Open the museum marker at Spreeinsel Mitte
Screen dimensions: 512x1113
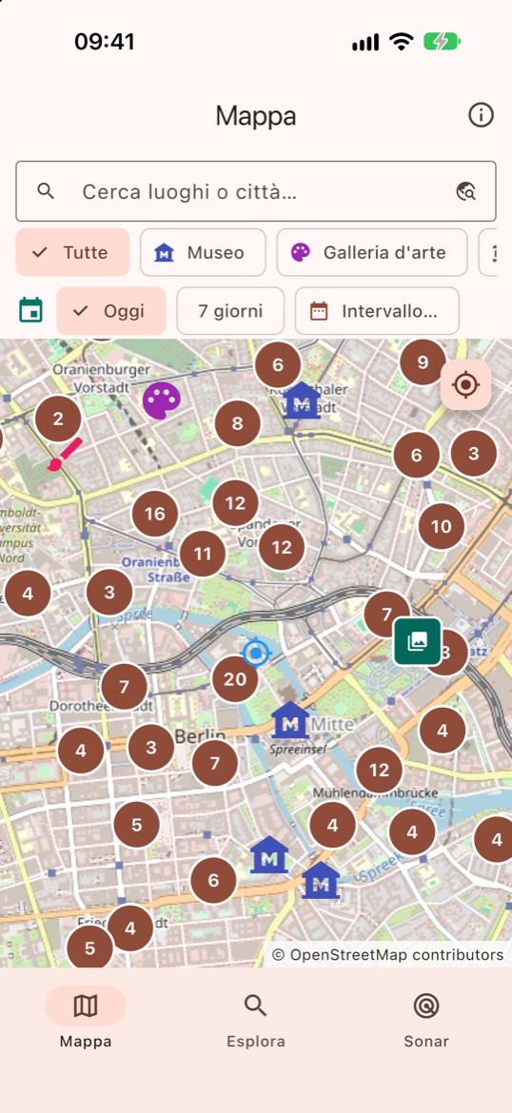[290, 720]
